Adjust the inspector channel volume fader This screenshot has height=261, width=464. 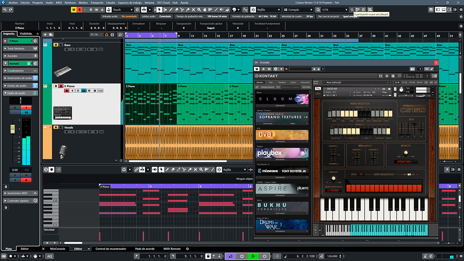(13, 129)
